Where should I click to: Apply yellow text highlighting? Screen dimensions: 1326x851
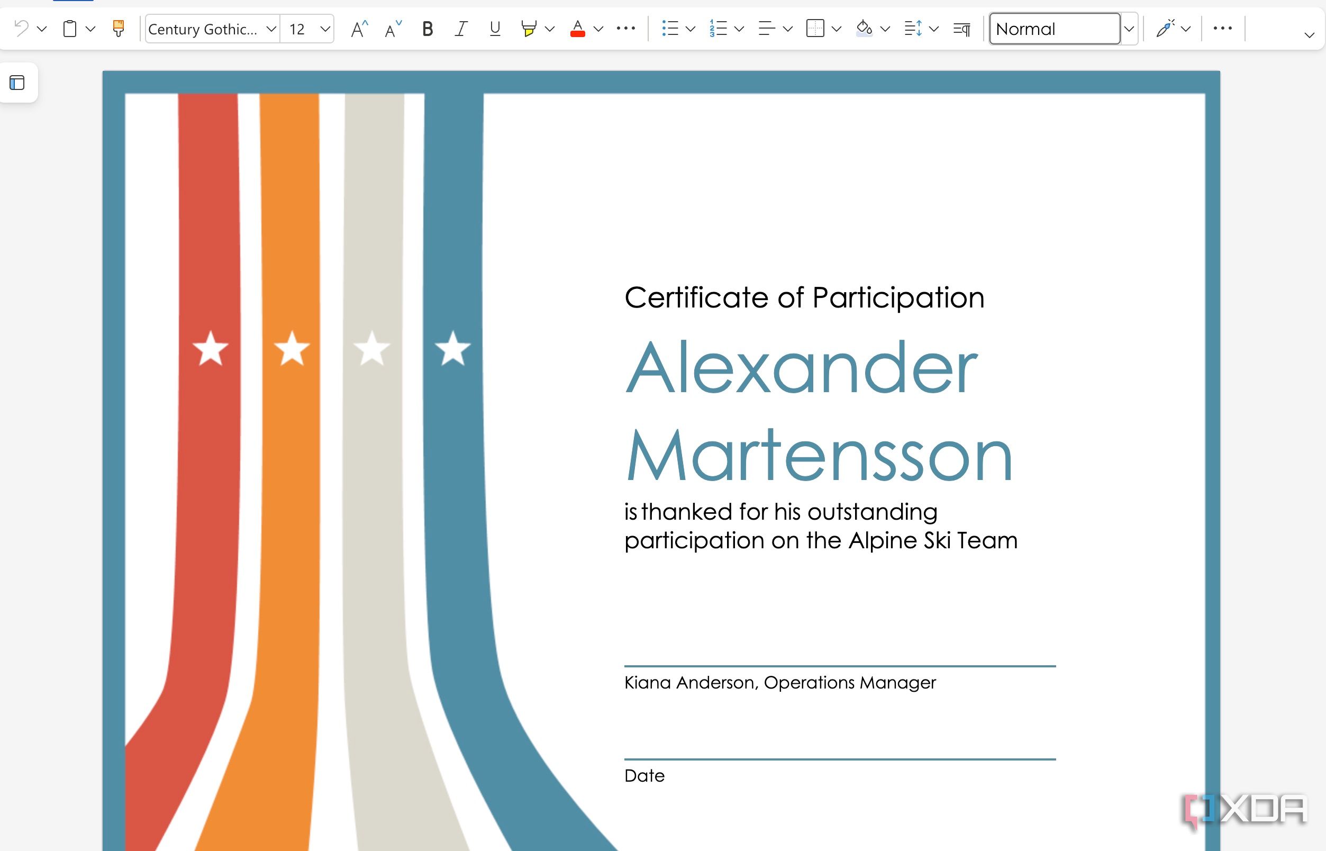click(529, 29)
